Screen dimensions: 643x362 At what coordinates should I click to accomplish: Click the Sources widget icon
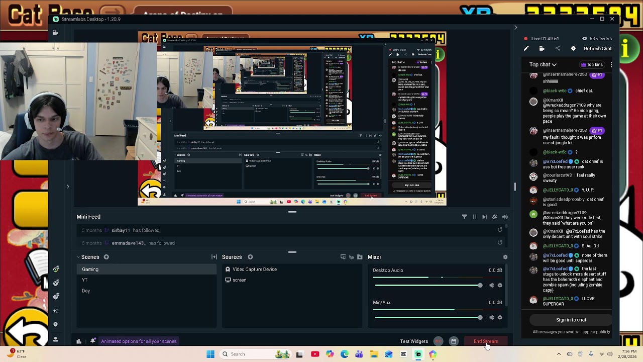[x=343, y=257]
